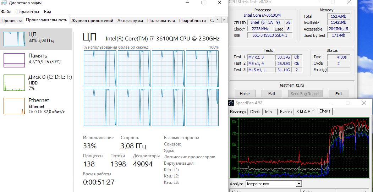The width and height of the screenshot is (373, 192).
Task: Open the Analyze temperatures dropdown
Action: [x=299, y=184]
